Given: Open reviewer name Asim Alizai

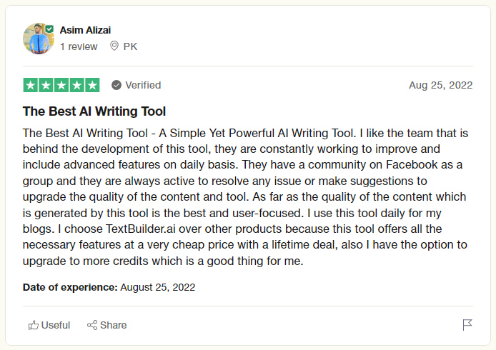Looking at the screenshot, I should click(85, 30).
